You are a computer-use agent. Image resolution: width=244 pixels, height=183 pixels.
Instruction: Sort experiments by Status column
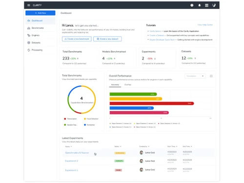(x=118, y=146)
